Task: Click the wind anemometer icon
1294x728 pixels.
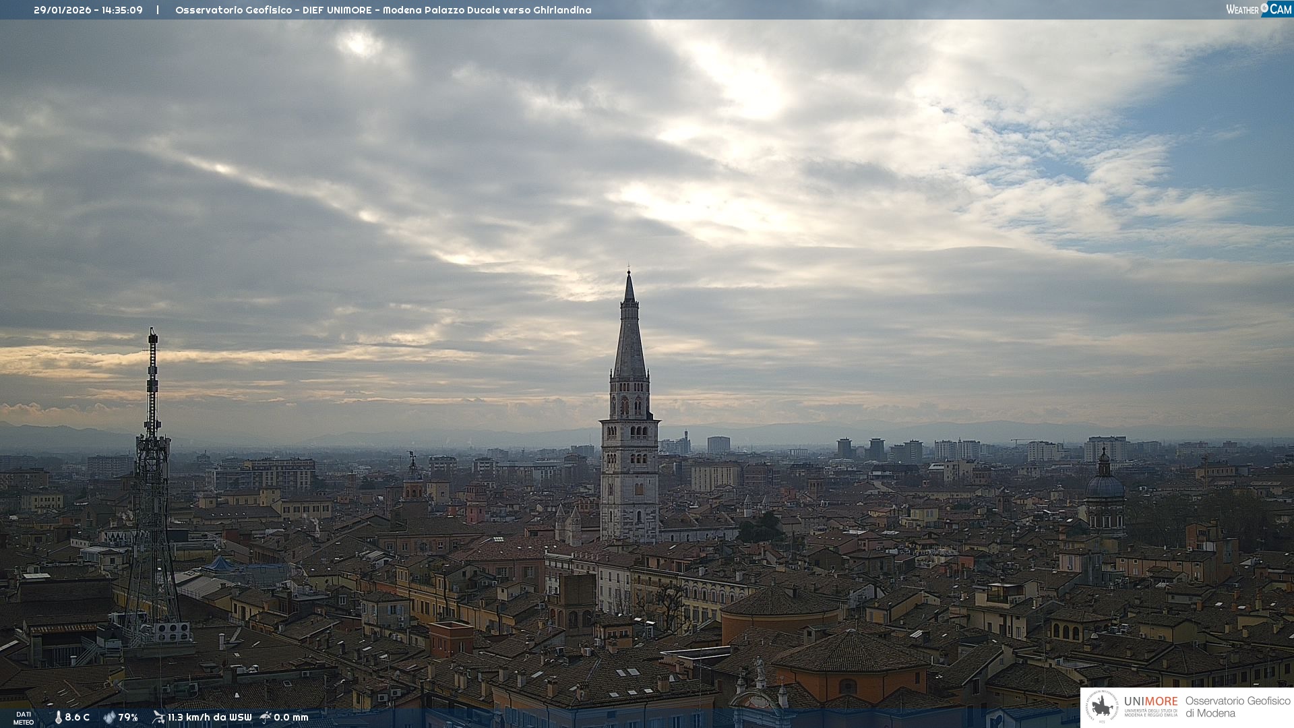Action: pyautogui.click(x=158, y=717)
